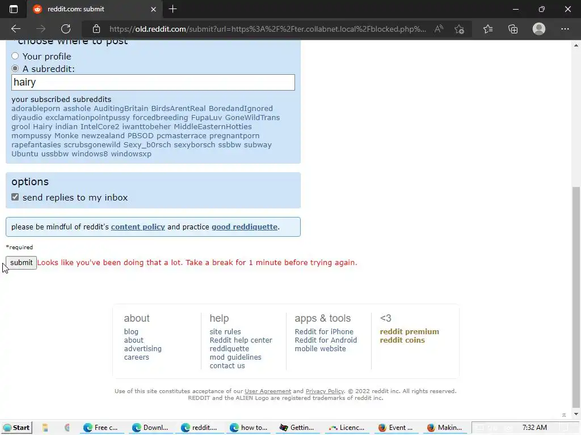Open the careers footer link
This screenshot has height=435, width=581.
(x=136, y=357)
